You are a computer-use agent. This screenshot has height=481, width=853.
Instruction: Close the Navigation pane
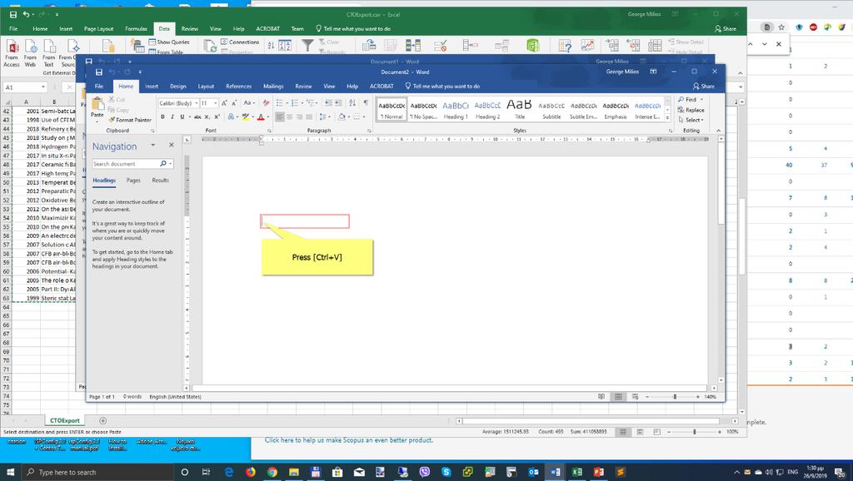[172, 145]
